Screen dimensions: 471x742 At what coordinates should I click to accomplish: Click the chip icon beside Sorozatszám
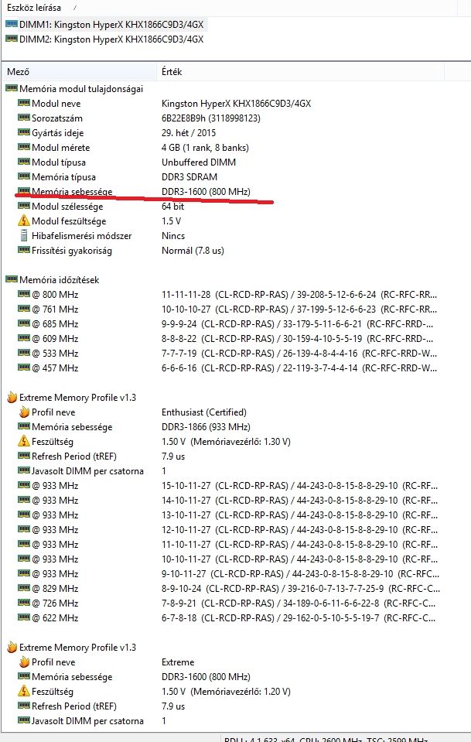[x=24, y=118]
